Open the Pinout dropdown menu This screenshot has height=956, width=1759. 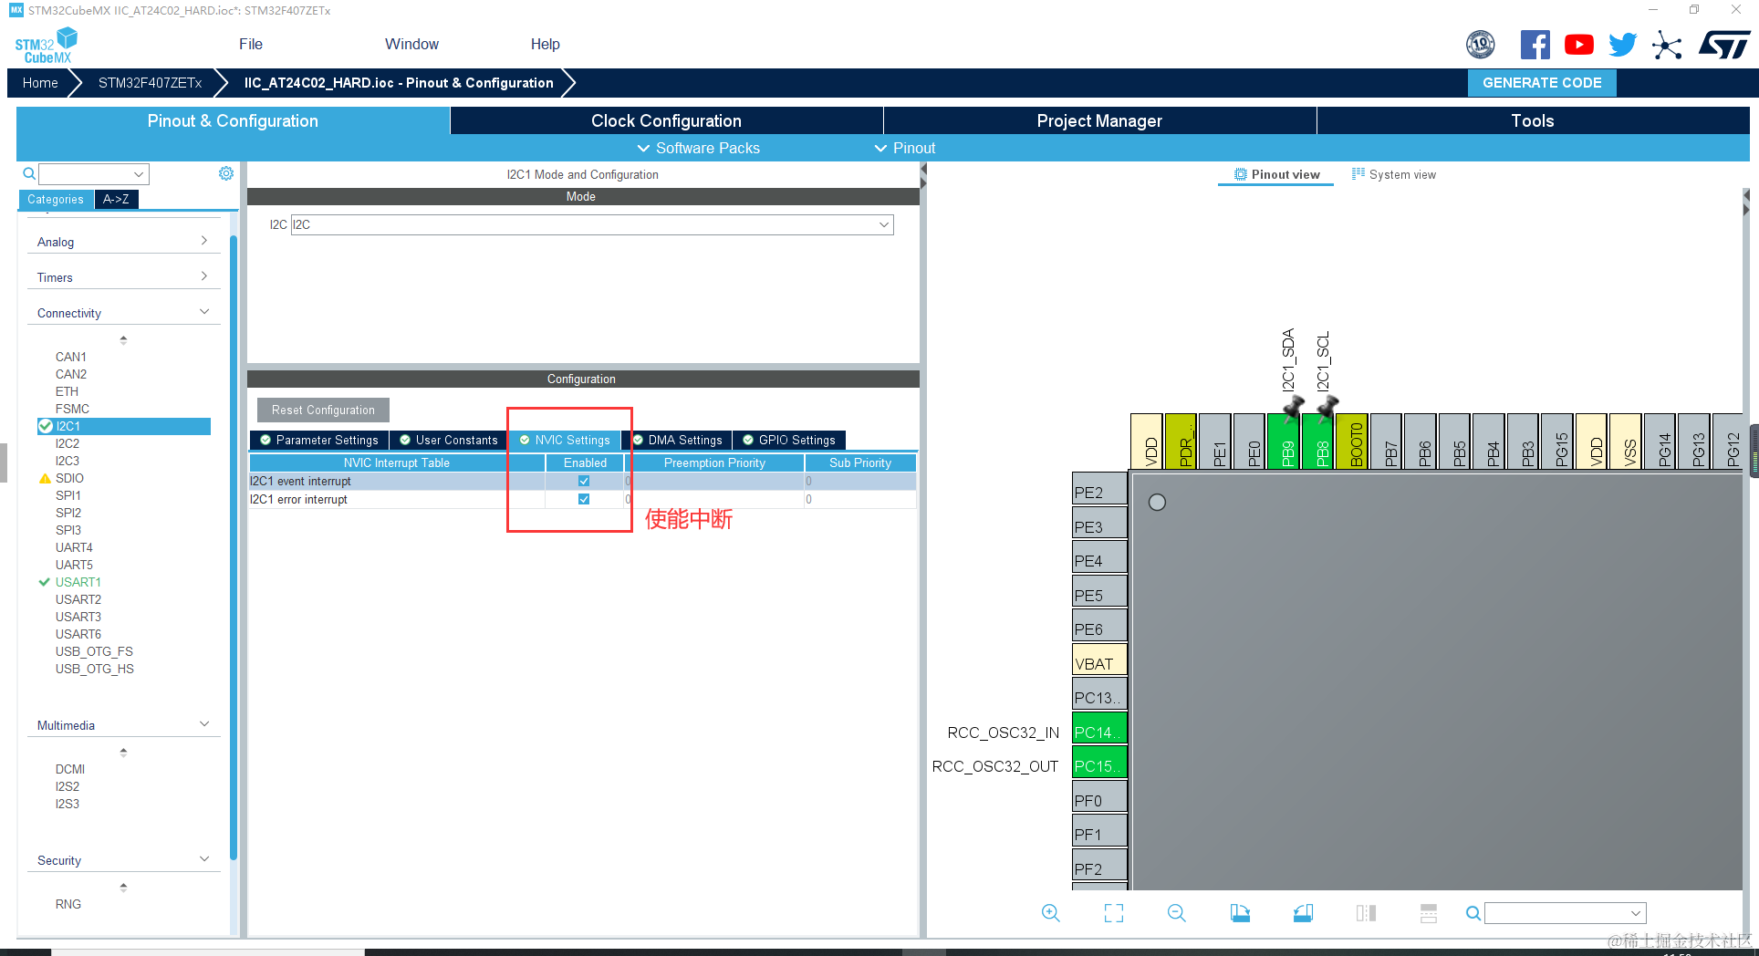(905, 148)
